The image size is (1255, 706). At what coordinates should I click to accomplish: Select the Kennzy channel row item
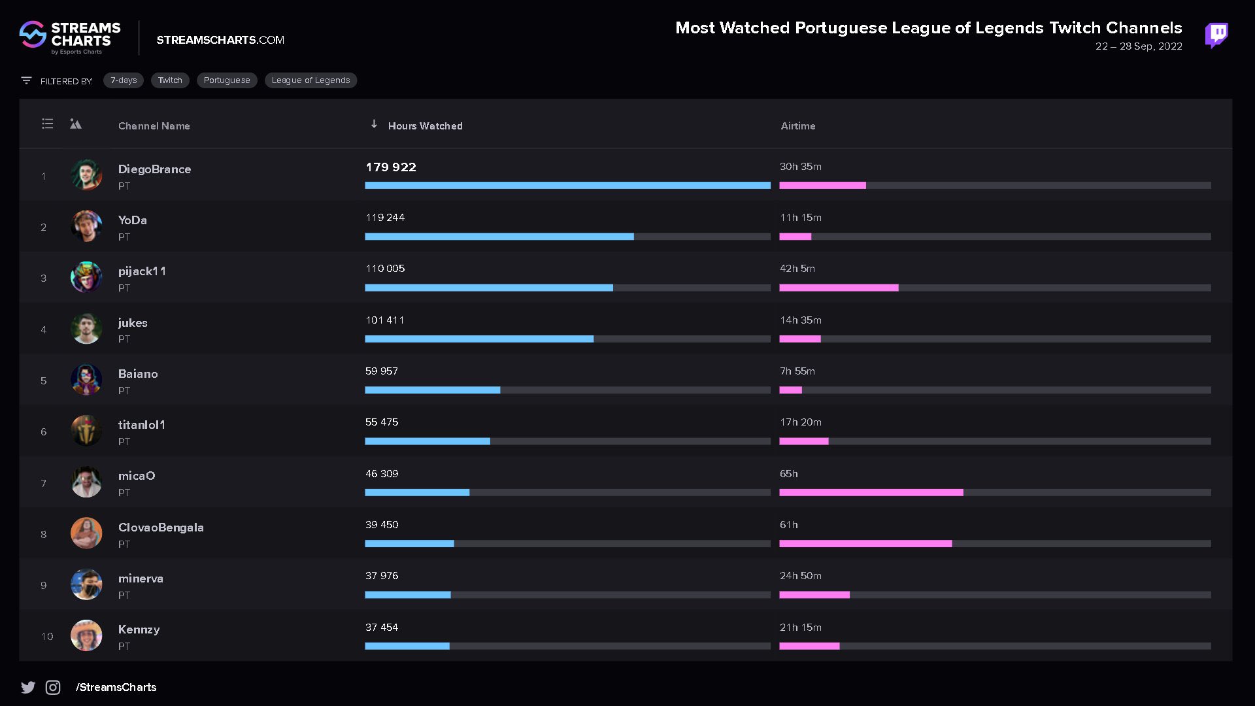point(627,635)
